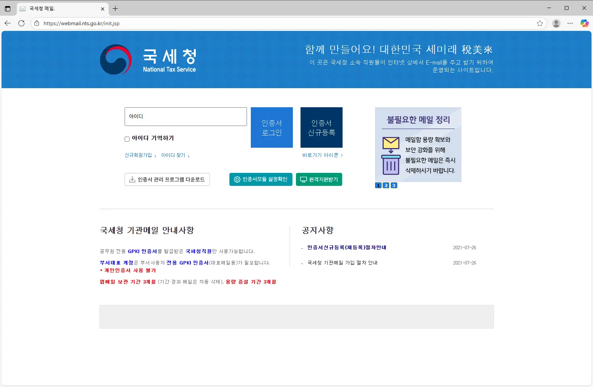Add page to favorites with star icon
Image resolution: width=593 pixels, height=387 pixels.
pos(539,23)
